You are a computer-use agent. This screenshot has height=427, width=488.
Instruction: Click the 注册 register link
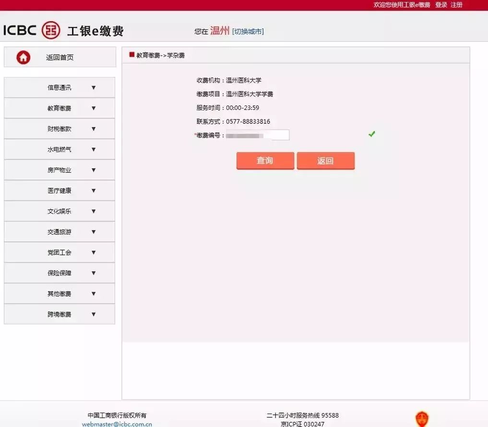pos(456,5)
